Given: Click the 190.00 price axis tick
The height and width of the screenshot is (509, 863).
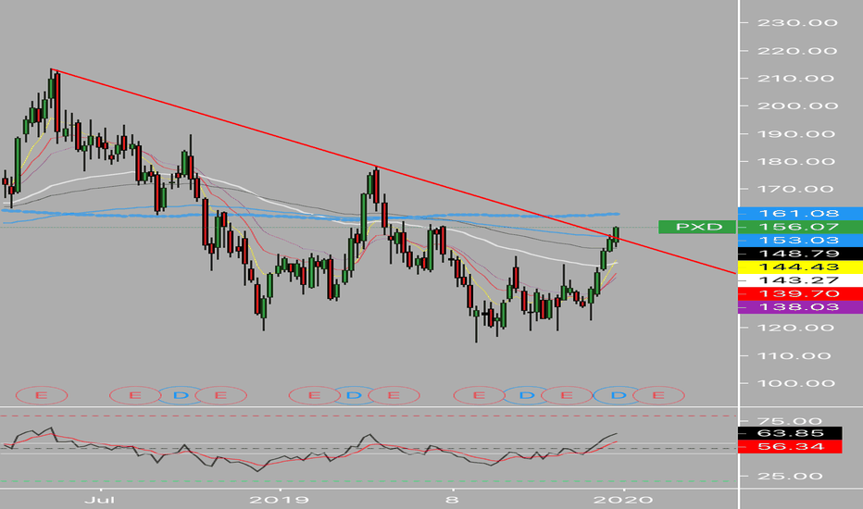Looking at the screenshot, I should (797, 133).
